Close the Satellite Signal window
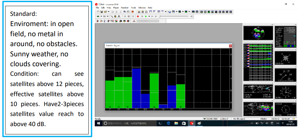Screen dimensions: 299x139 pyautogui.click(x=230, y=46)
